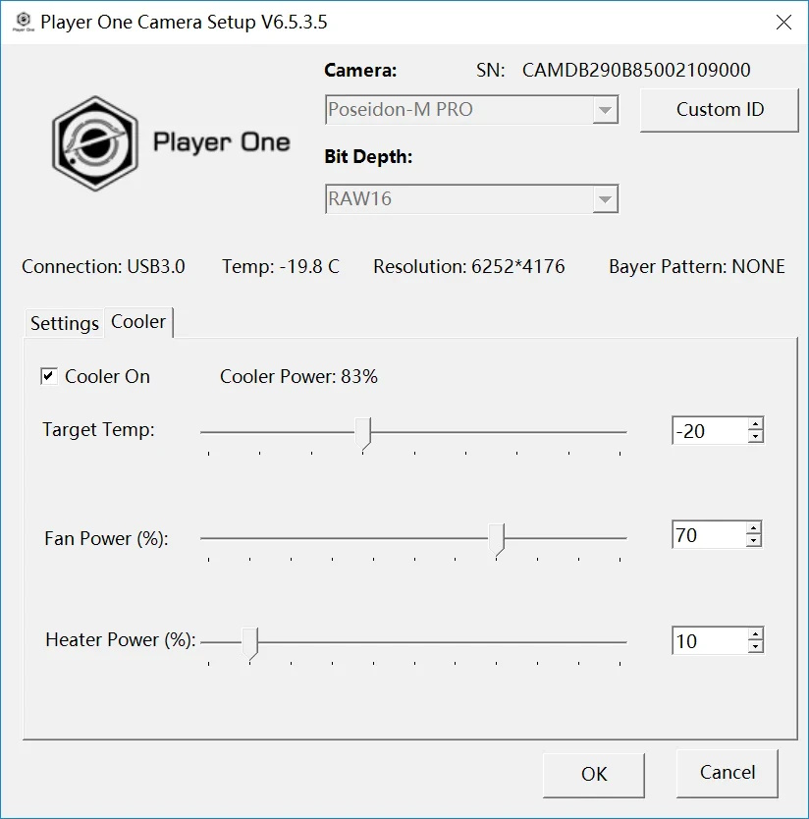
Task: Click the Cancel button
Action: coord(728,773)
